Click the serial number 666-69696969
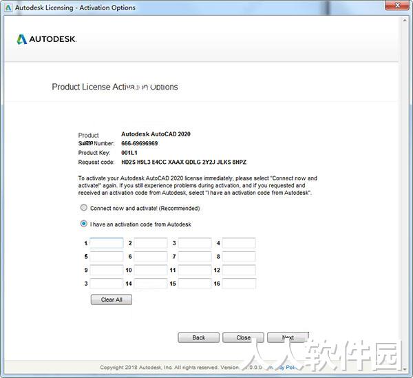 (140, 143)
